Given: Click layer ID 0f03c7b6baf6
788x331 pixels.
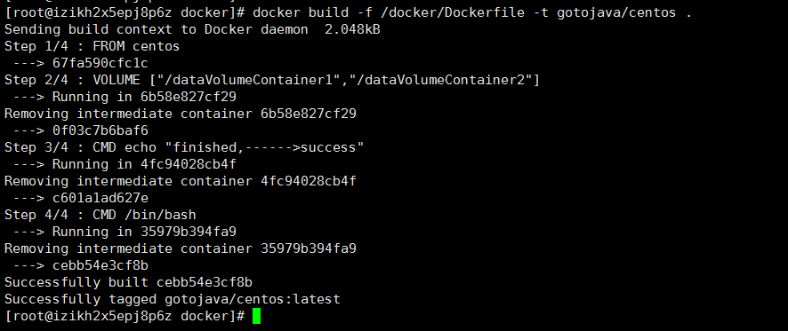Looking at the screenshot, I should [100, 131].
